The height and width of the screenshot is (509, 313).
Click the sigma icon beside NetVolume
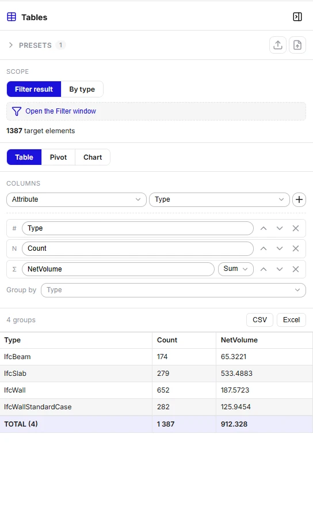point(14,269)
